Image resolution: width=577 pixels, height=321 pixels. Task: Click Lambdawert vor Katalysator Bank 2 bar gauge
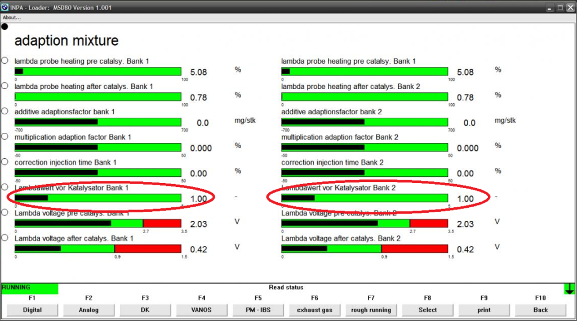click(365, 198)
